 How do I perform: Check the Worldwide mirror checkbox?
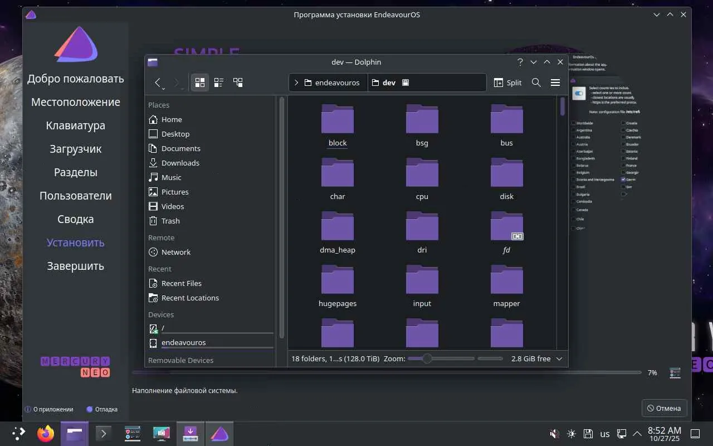573,123
